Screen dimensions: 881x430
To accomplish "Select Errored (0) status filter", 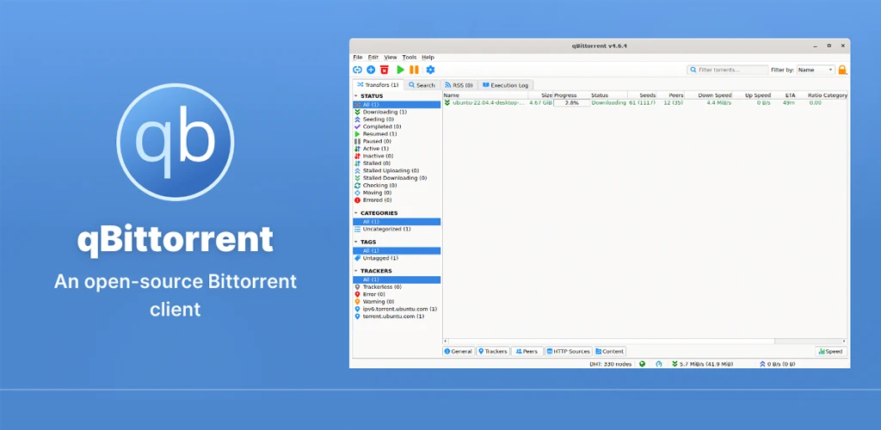I will (397, 200).
